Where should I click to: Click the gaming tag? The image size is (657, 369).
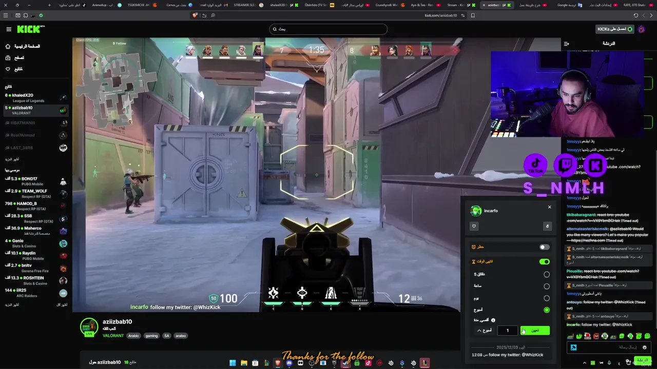(x=151, y=336)
